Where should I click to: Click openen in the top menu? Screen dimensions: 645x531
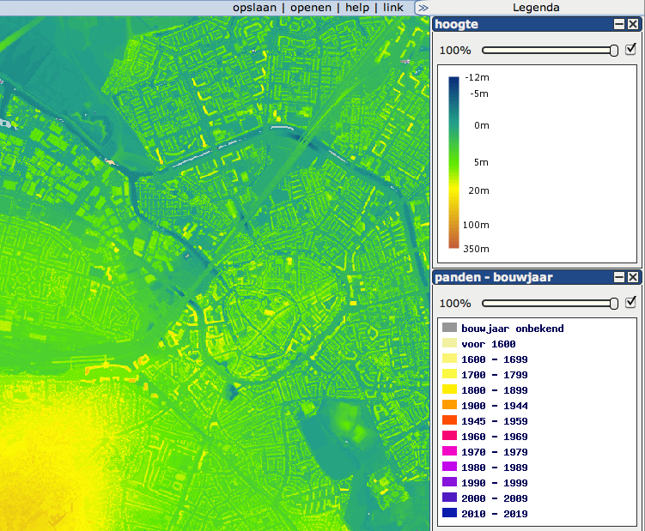pos(311,8)
